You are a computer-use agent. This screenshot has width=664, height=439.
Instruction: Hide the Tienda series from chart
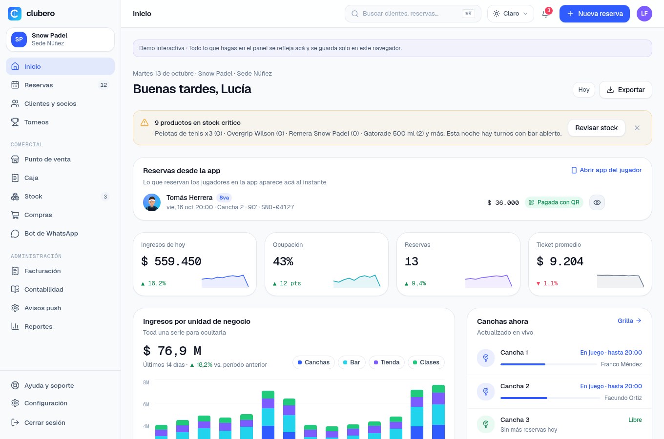click(x=386, y=362)
